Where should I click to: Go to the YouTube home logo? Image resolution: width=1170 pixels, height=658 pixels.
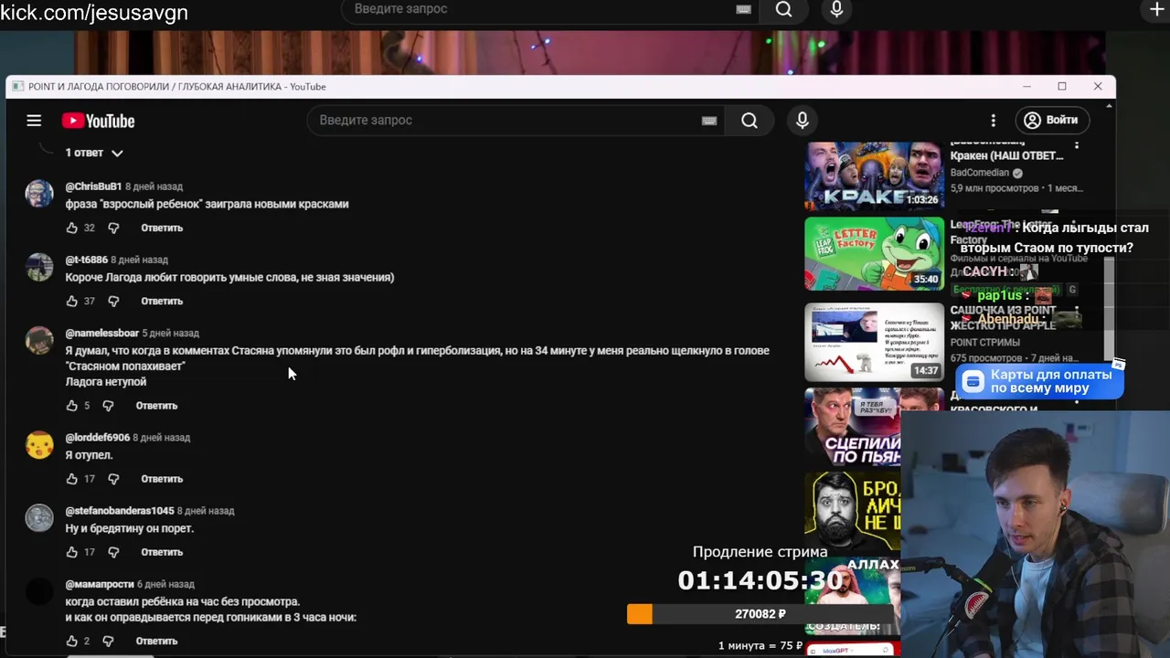[x=99, y=121]
